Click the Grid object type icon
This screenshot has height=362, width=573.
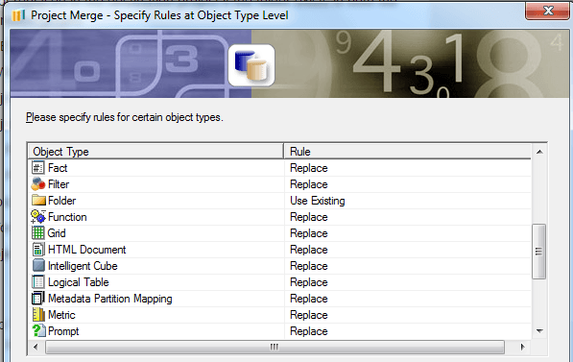(38, 233)
